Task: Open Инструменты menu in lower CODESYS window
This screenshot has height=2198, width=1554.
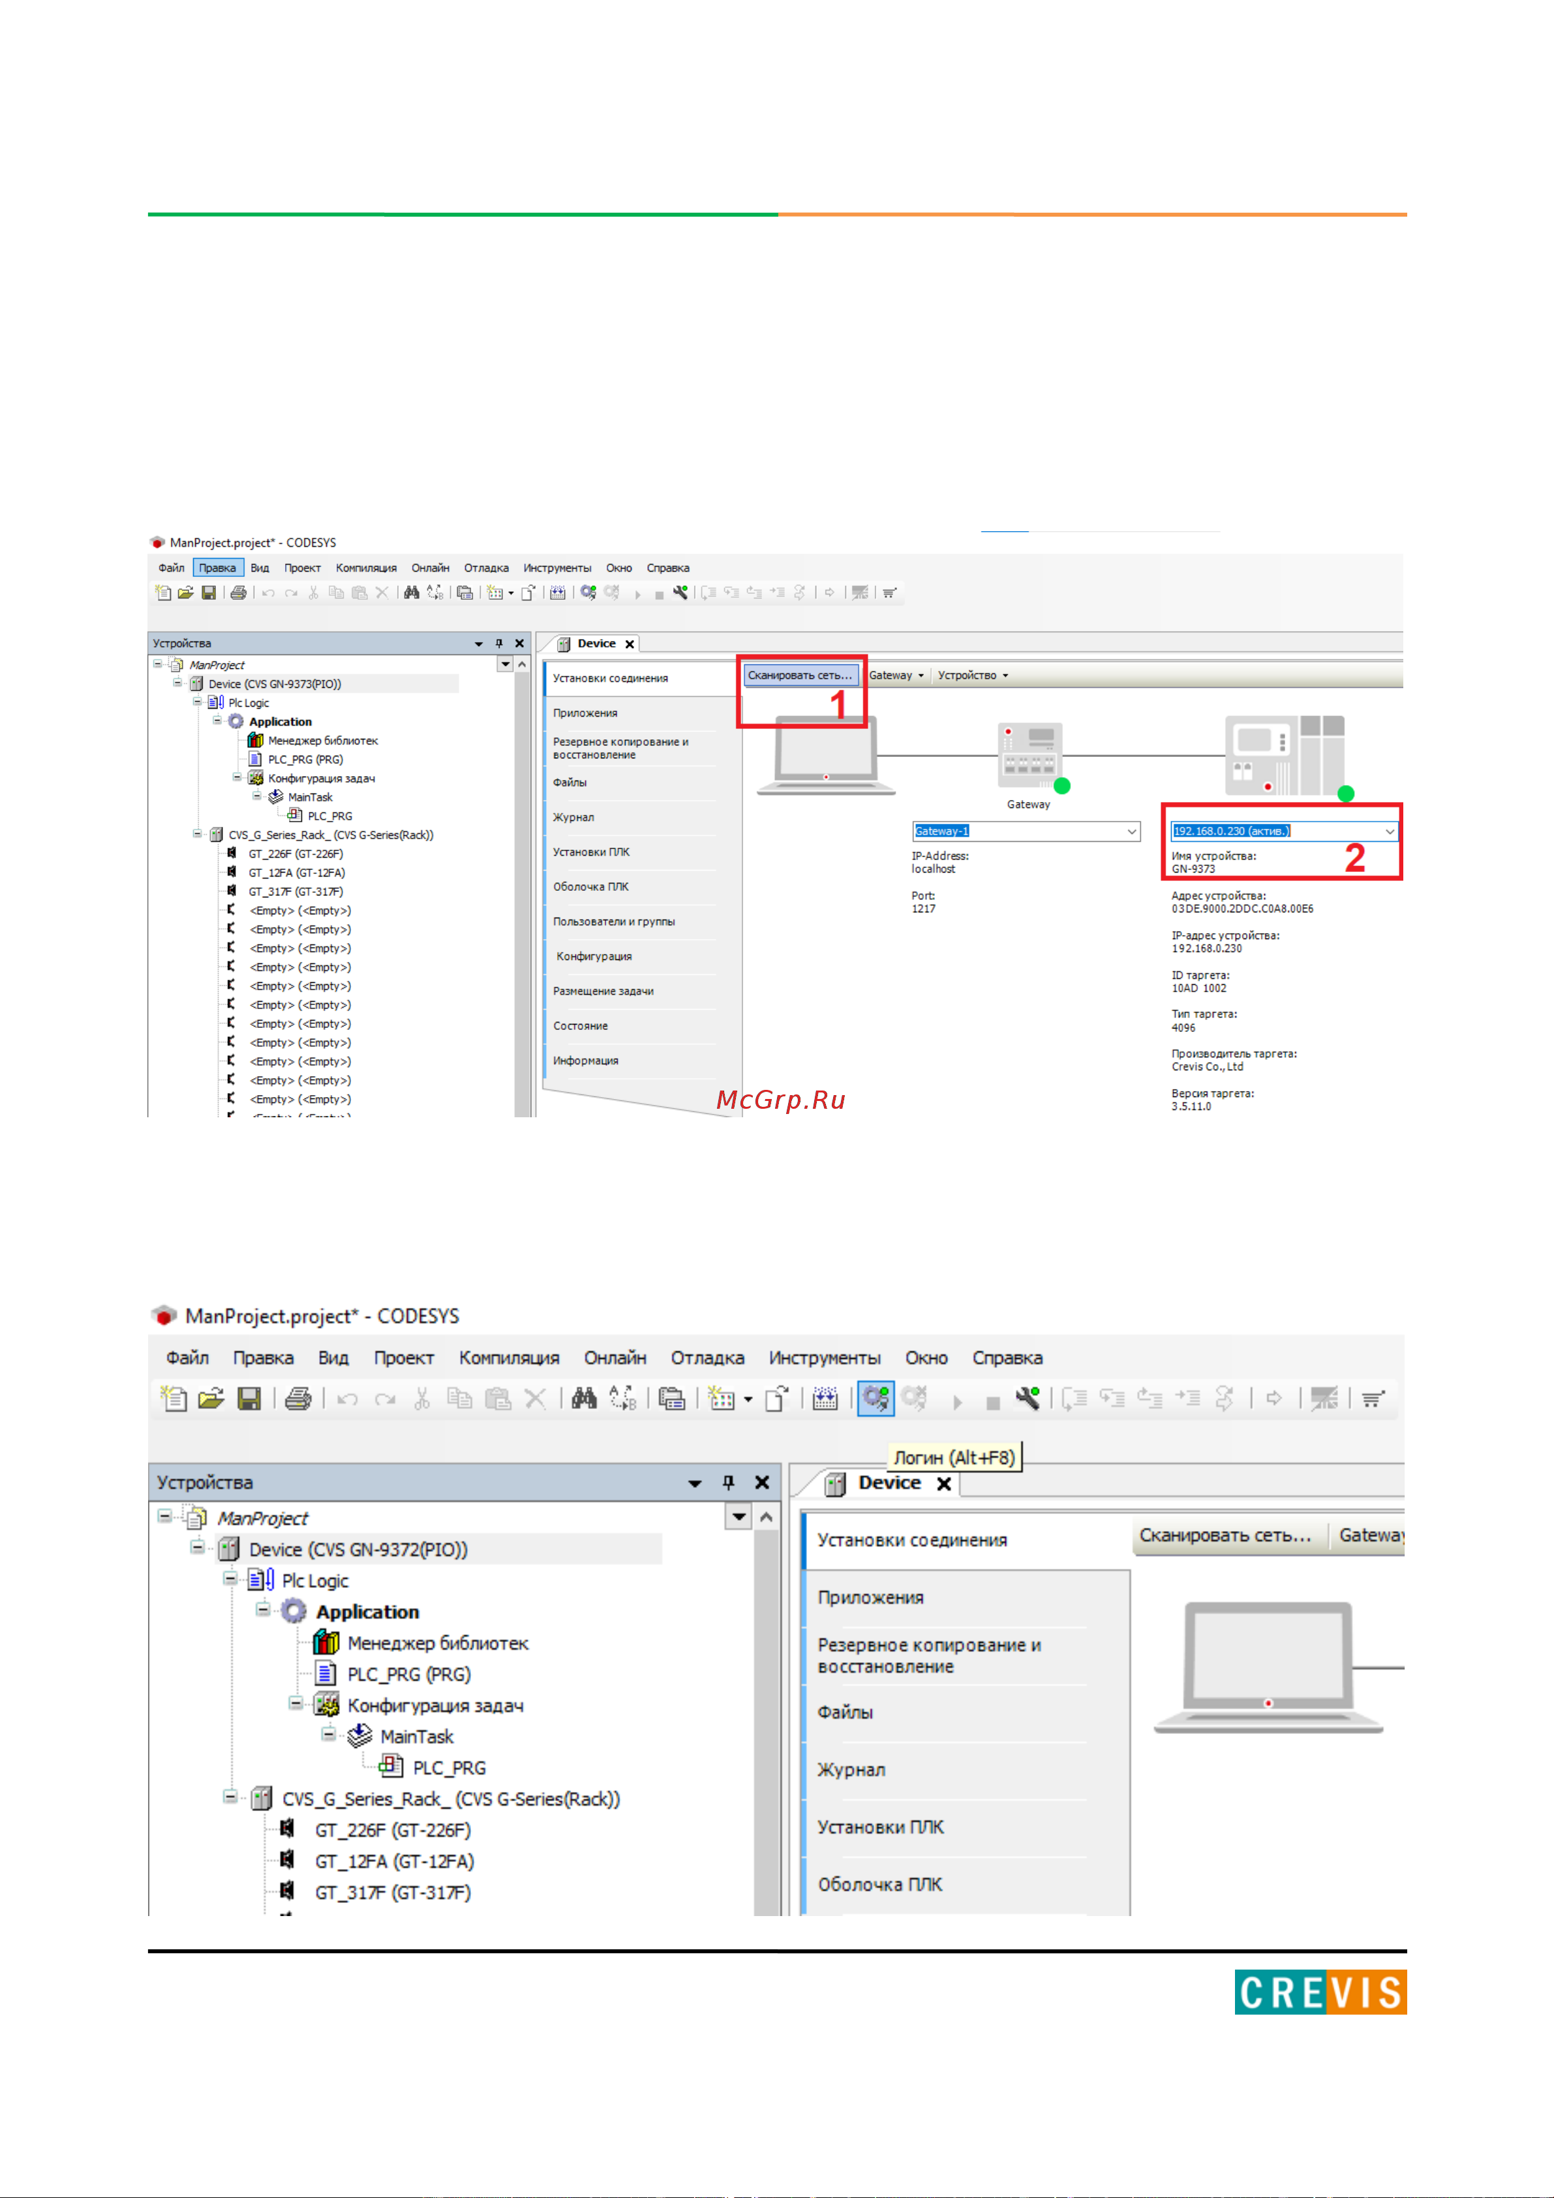Action: pyautogui.click(x=825, y=1357)
